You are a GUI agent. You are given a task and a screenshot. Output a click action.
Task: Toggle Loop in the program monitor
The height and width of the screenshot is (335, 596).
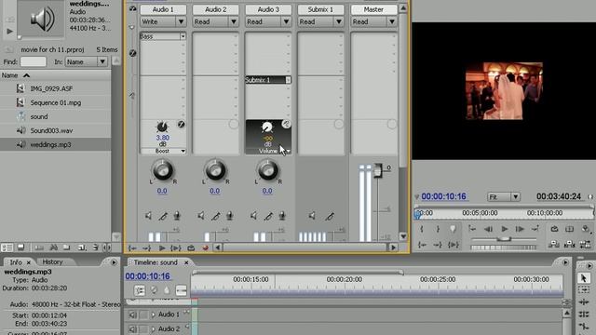(x=554, y=229)
